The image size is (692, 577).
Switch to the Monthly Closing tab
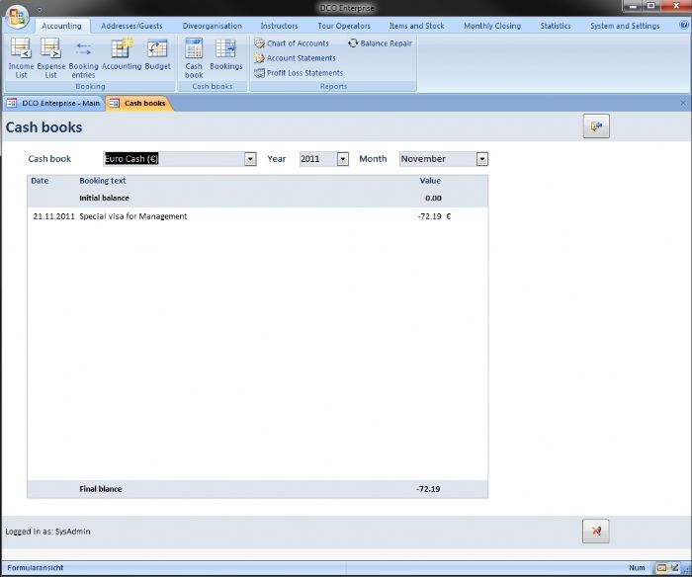click(x=491, y=26)
